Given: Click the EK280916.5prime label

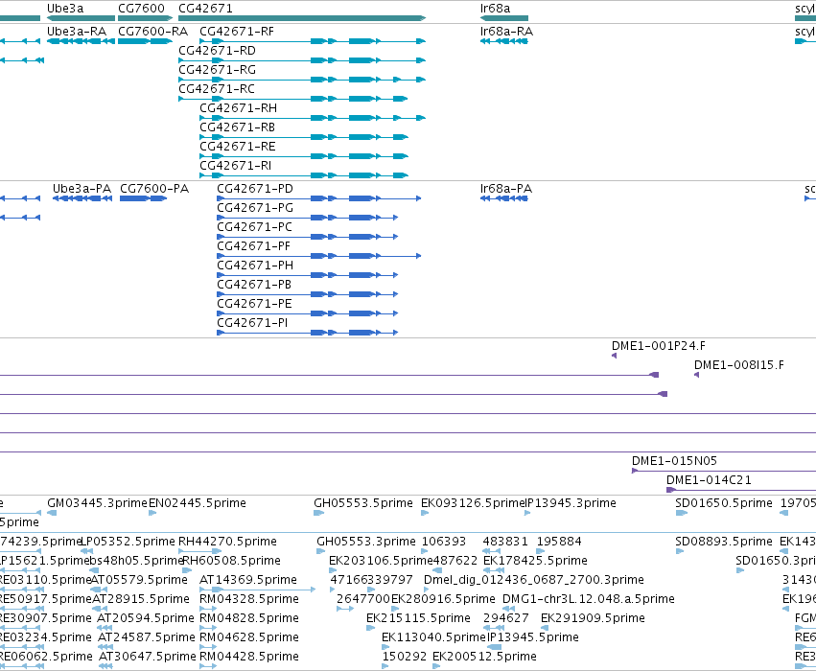Looking at the screenshot, I should pyautogui.click(x=443, y=599).
